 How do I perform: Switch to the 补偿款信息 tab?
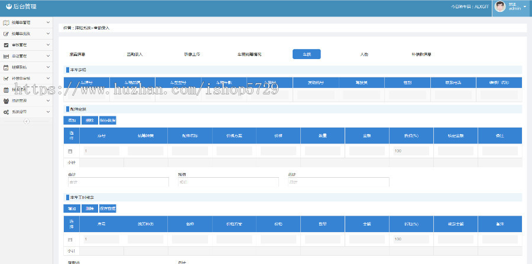point(421,54)
